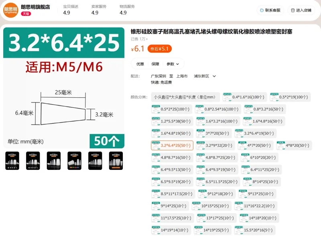Contact customer service via 联系客服
The width and height of the screenshot is (321, 236).
[x=270, y=10]
